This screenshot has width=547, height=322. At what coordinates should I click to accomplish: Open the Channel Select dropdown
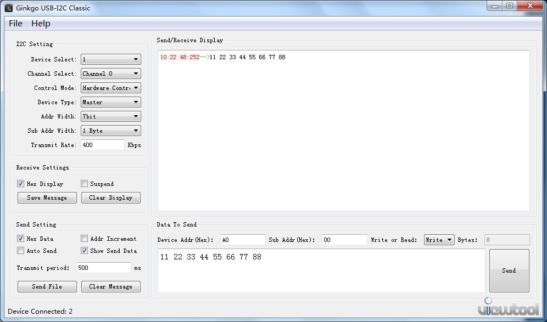pos(111,74)
